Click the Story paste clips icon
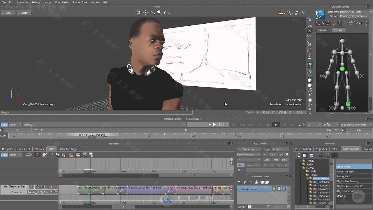 (63, 155)
